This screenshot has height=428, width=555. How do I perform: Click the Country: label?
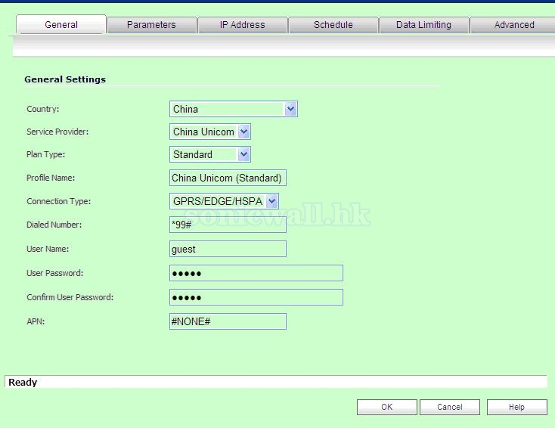pos(43,109)
